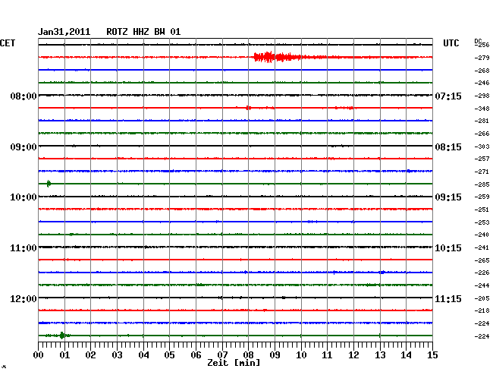Select the 10:00 CET time label

tap(24, 197)
